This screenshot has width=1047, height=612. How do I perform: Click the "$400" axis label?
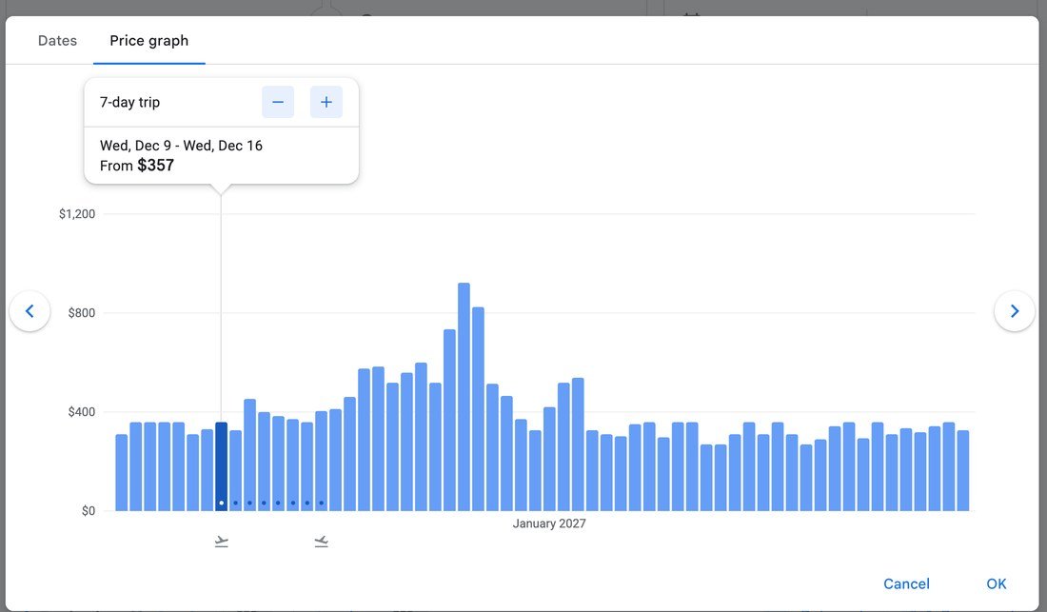82,412
